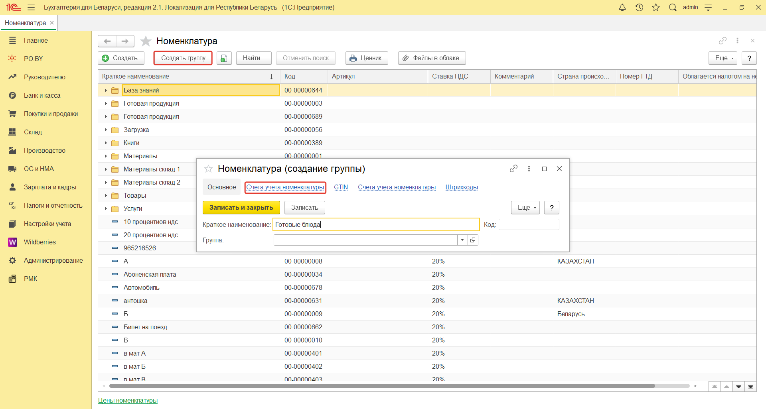Open favorites star icon in title bar
The image size is (766, 409).
656,8
